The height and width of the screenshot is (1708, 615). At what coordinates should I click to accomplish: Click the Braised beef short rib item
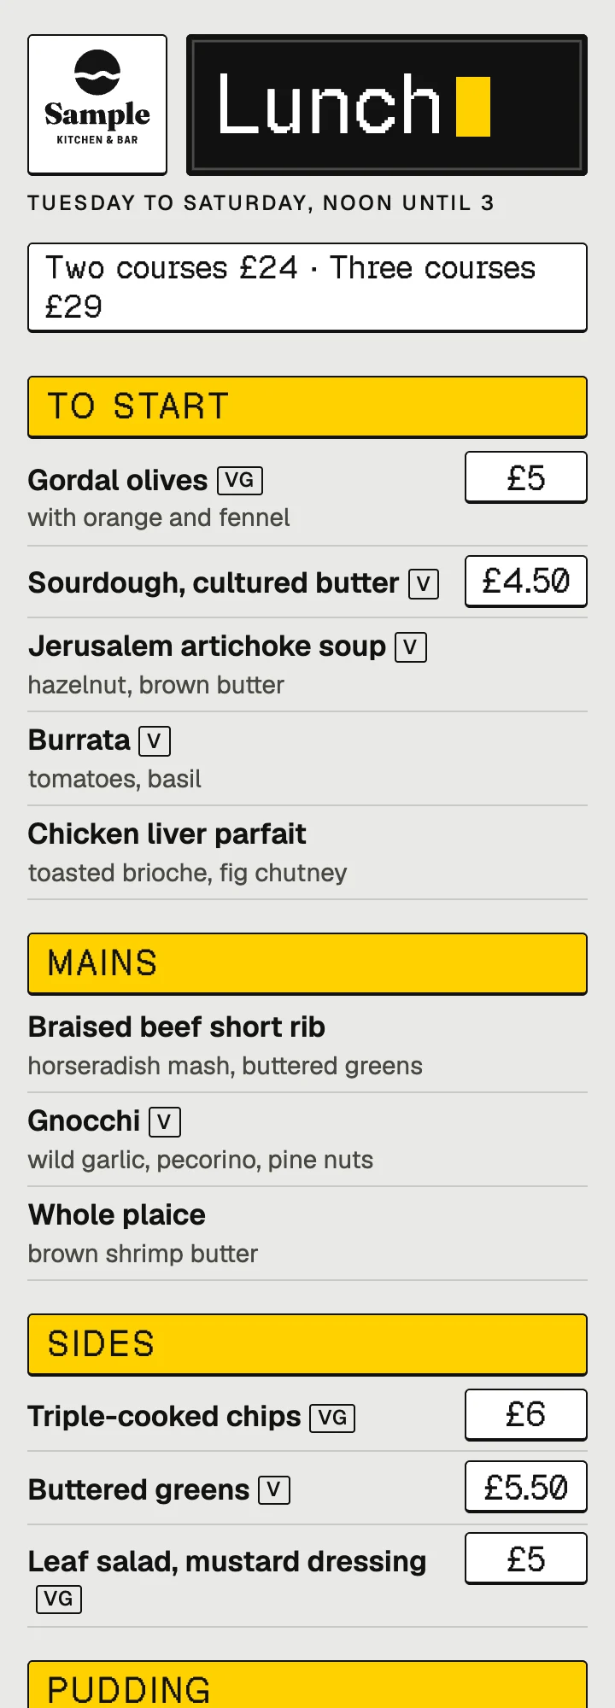pyautogui.click(x=307, y=1045)
